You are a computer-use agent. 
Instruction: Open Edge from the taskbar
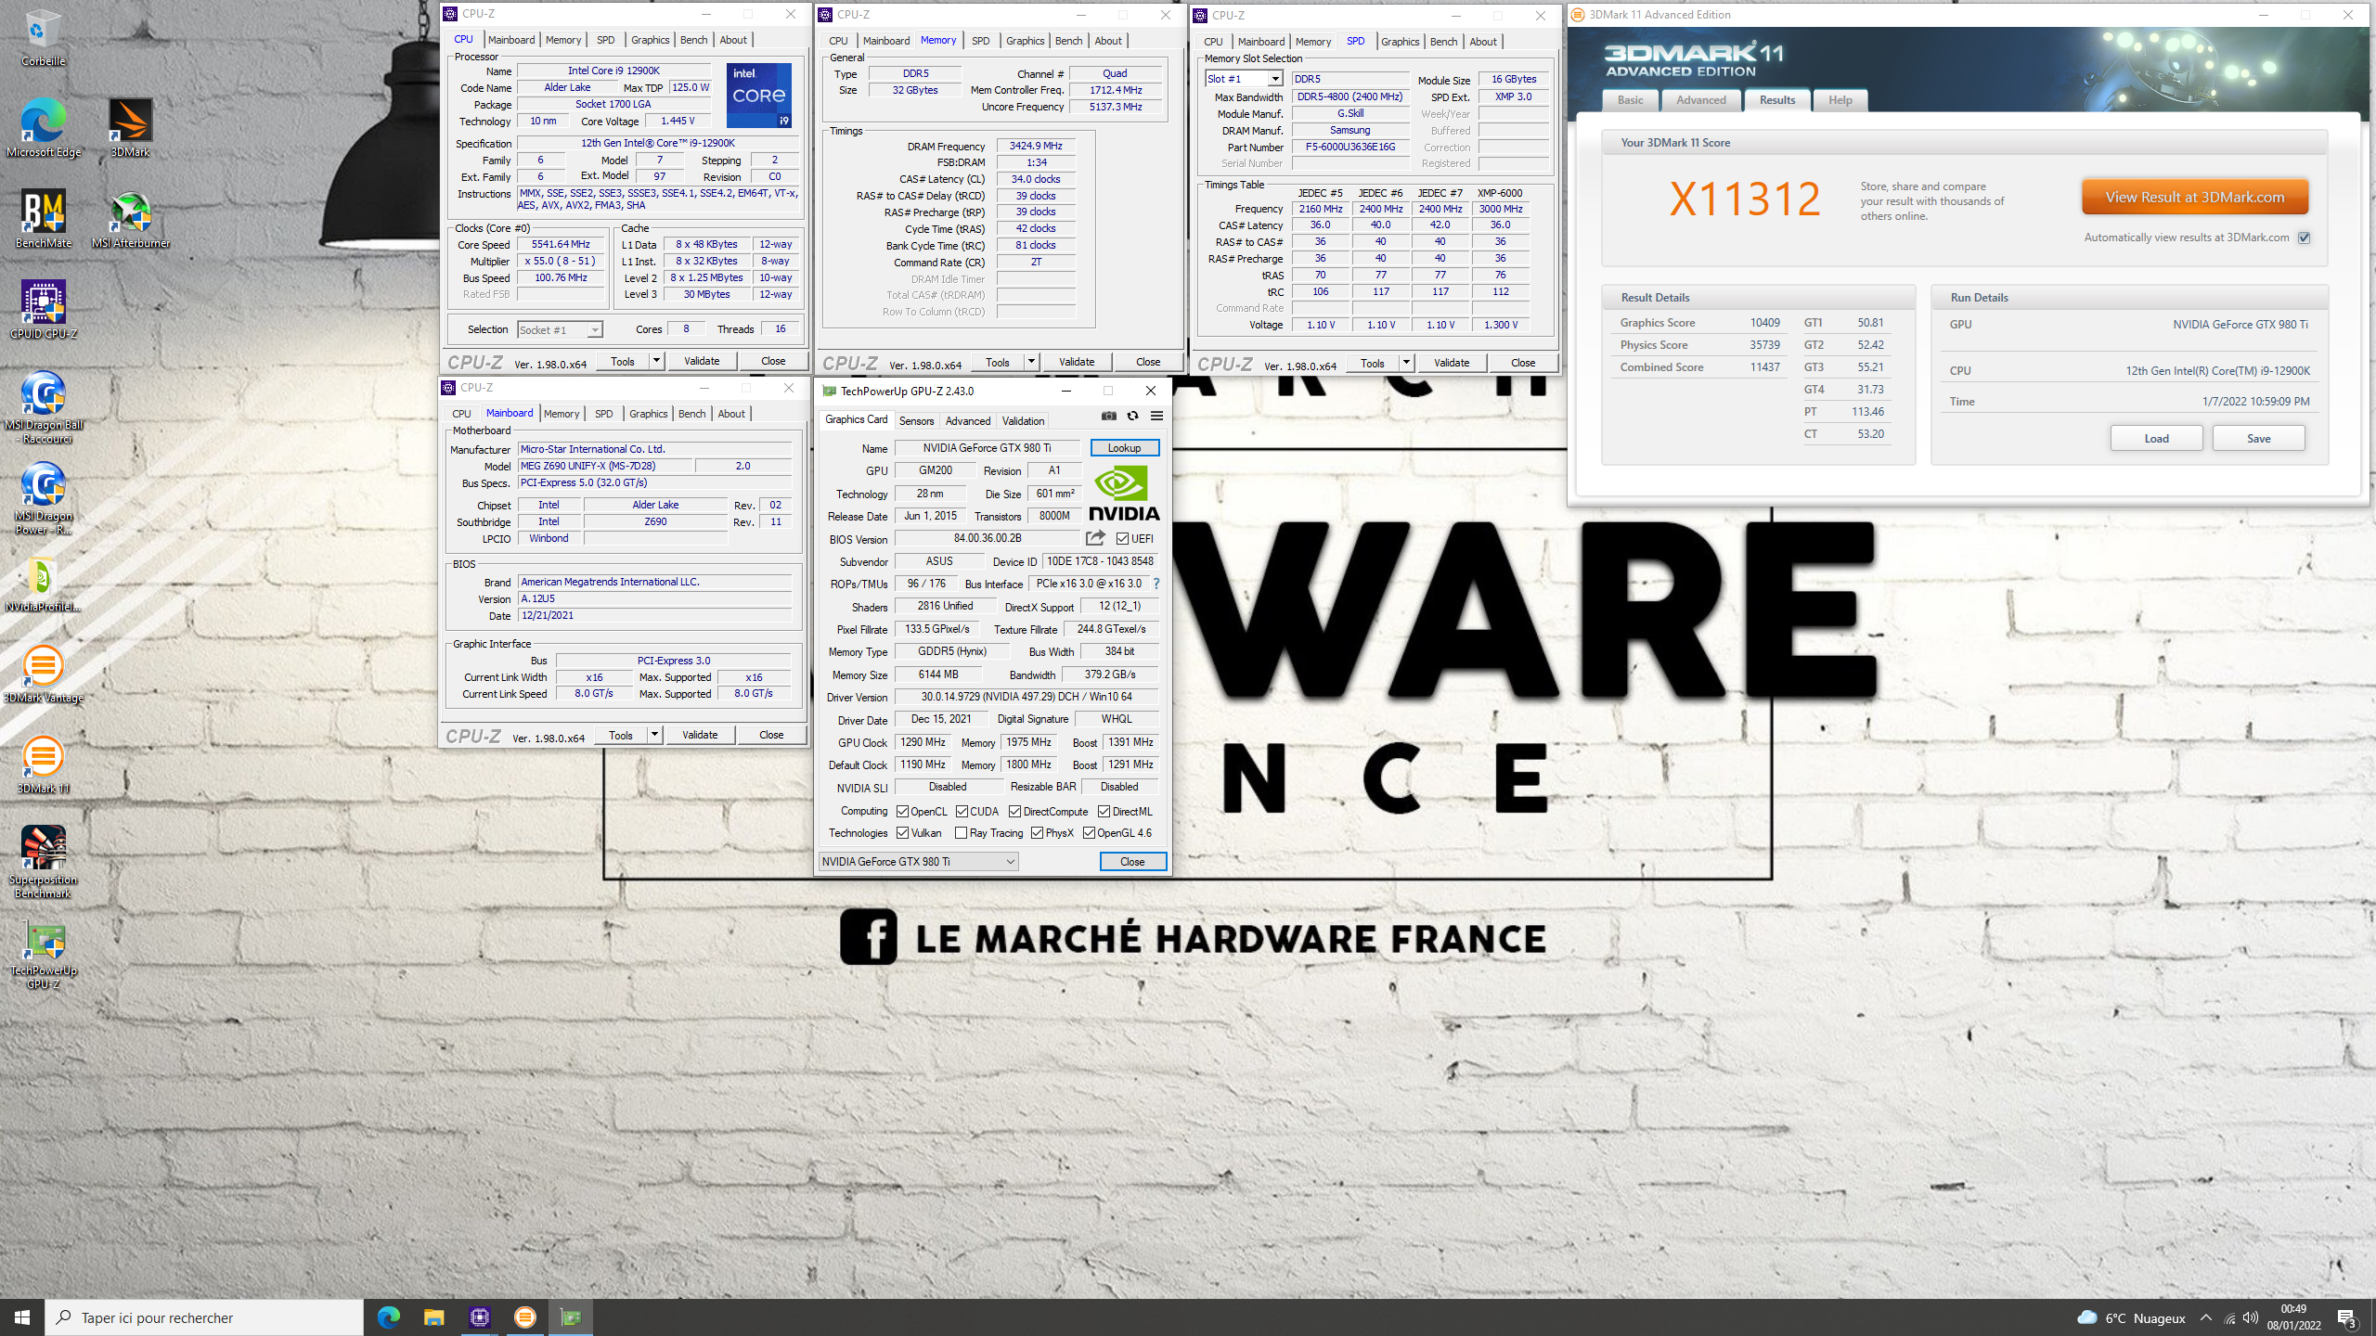(x=388, y=1317)
